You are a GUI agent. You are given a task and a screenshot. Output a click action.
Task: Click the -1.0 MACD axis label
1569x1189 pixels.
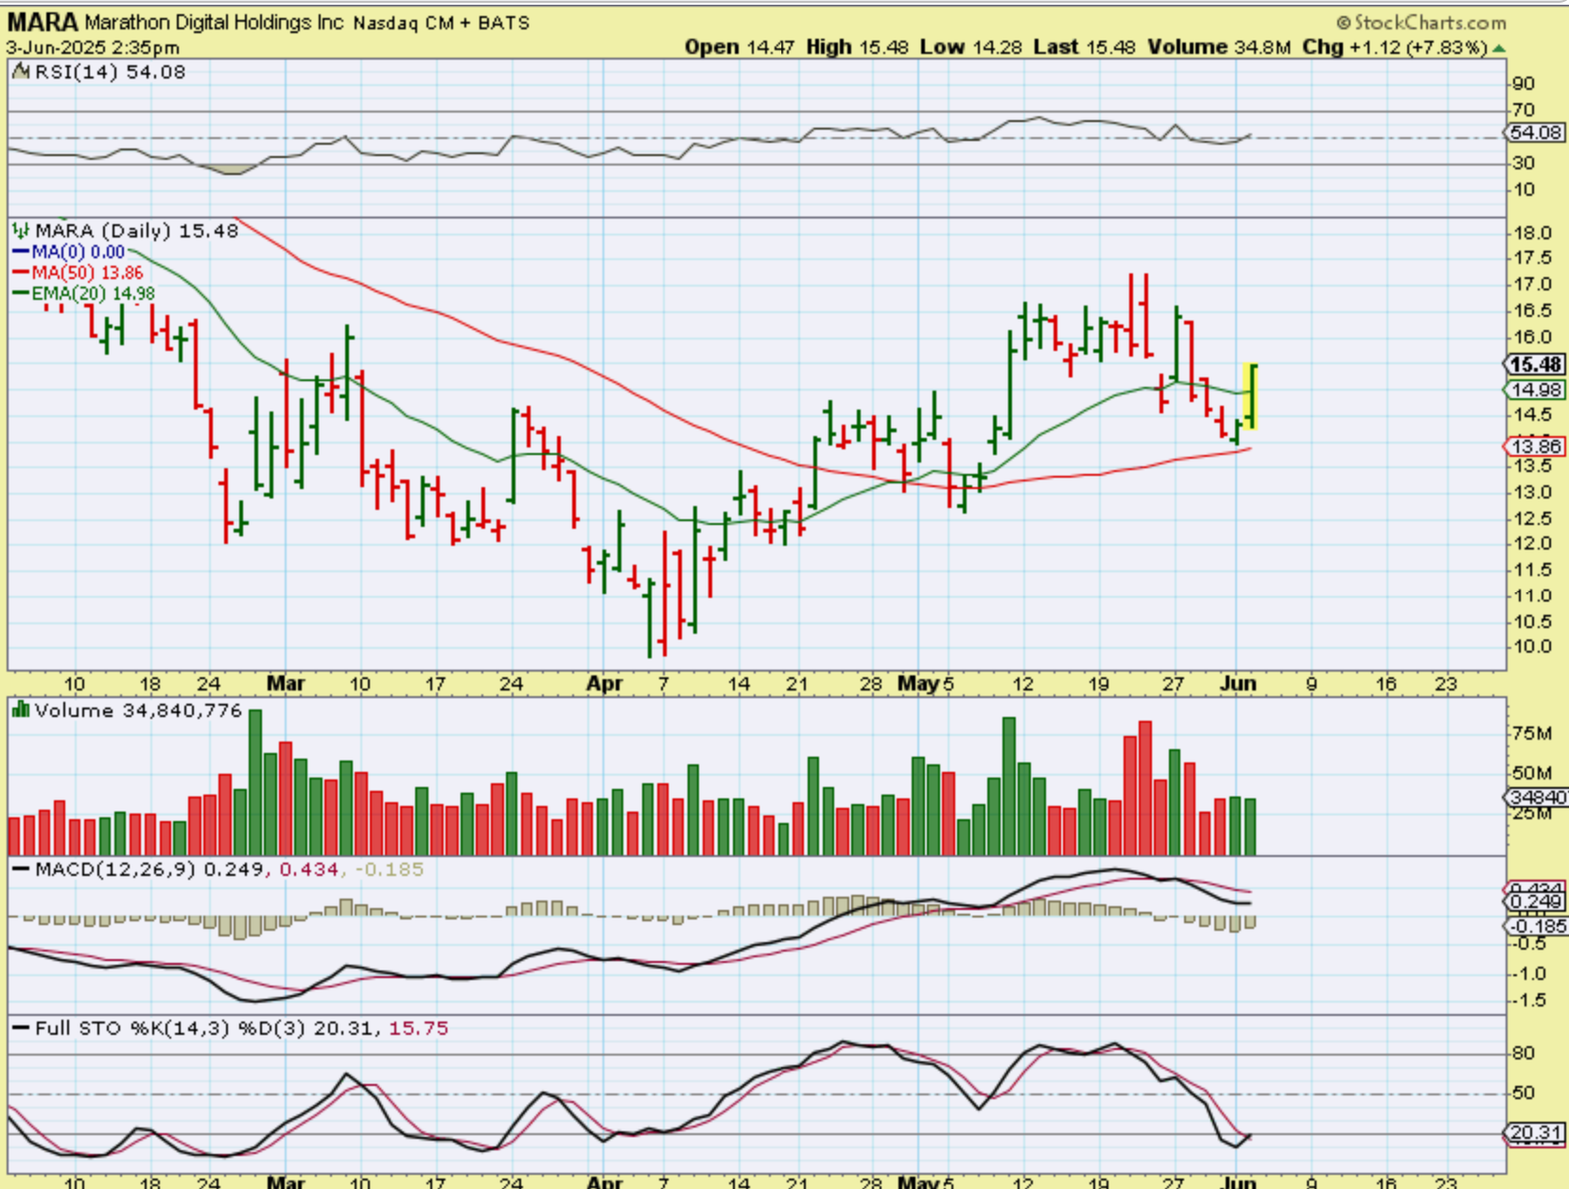pos(1529,973)
